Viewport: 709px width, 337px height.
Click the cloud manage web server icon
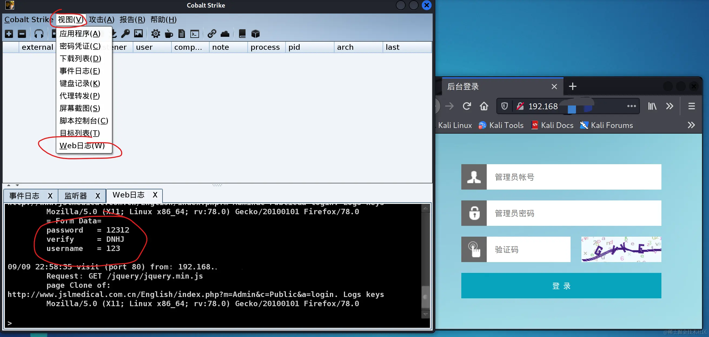point(225,34)
